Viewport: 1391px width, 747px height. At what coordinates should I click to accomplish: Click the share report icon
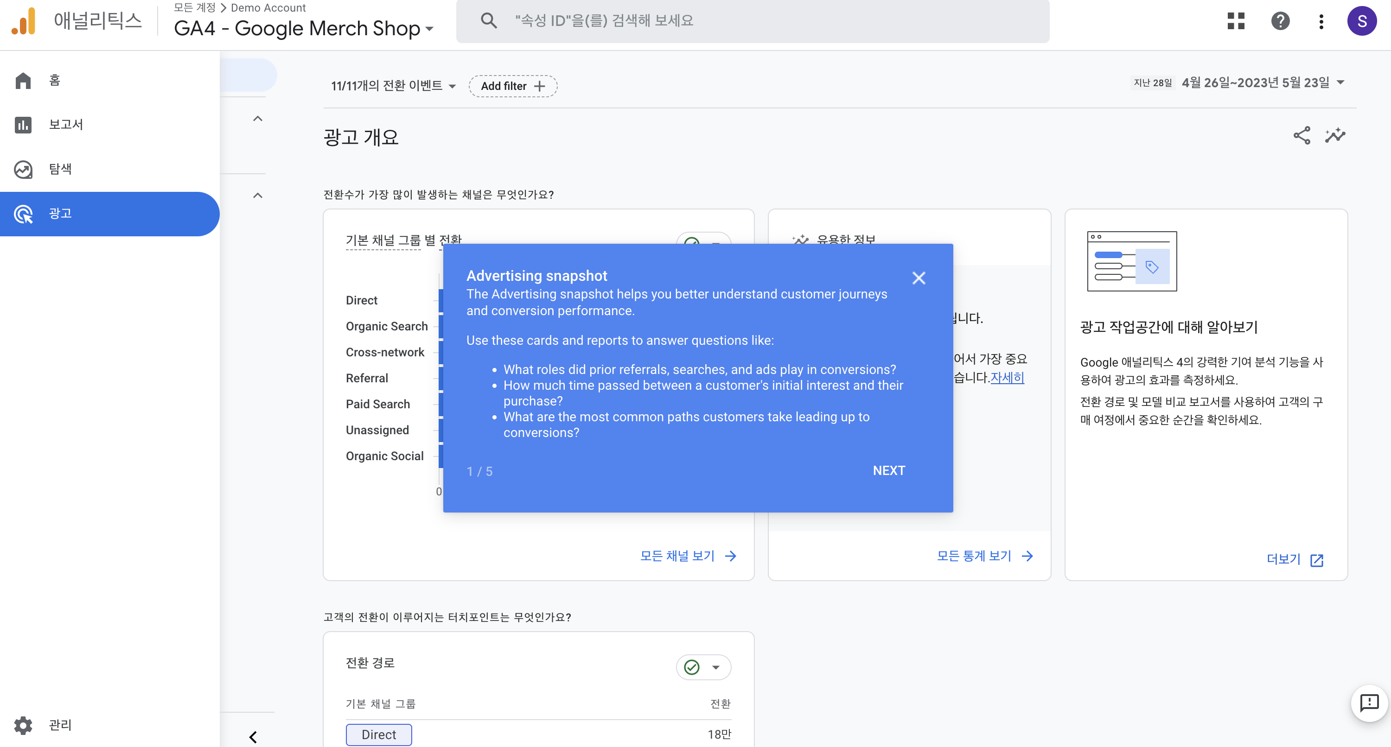(x=1302, y=135)
